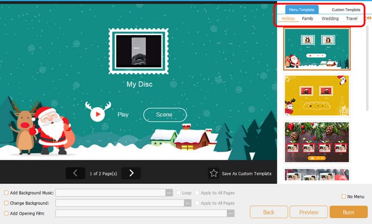Screen dimensions: 372x224
Task: Switch to Custom Template tab
Action: coord(346,10)
